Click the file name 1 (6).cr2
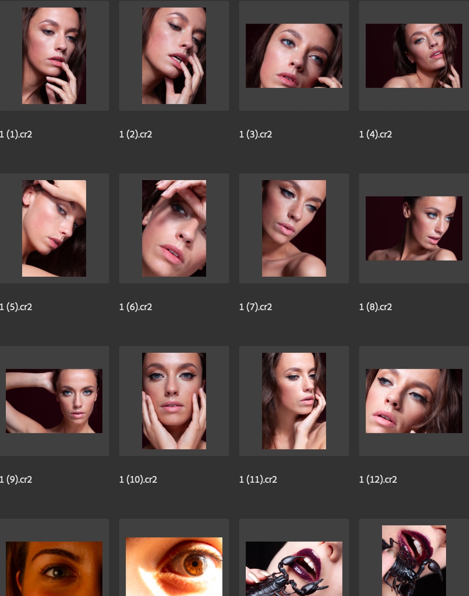The height and width of the screenshot is (596, 469). click(135, 307)
